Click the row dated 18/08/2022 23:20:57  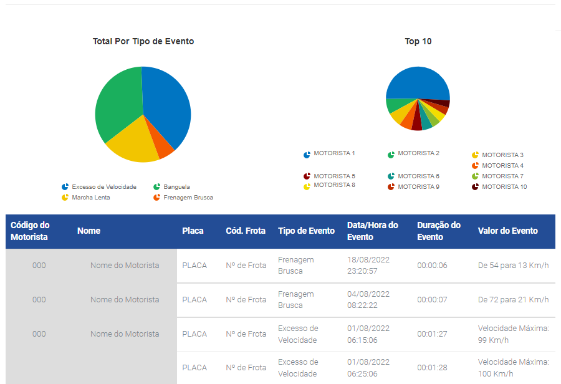tap(280, 266)
